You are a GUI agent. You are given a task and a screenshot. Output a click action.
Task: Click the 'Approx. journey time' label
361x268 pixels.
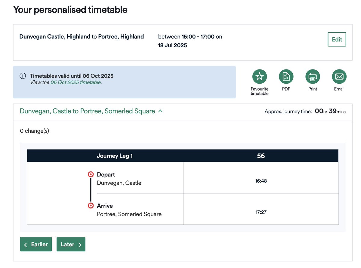[x=288, y=112]
